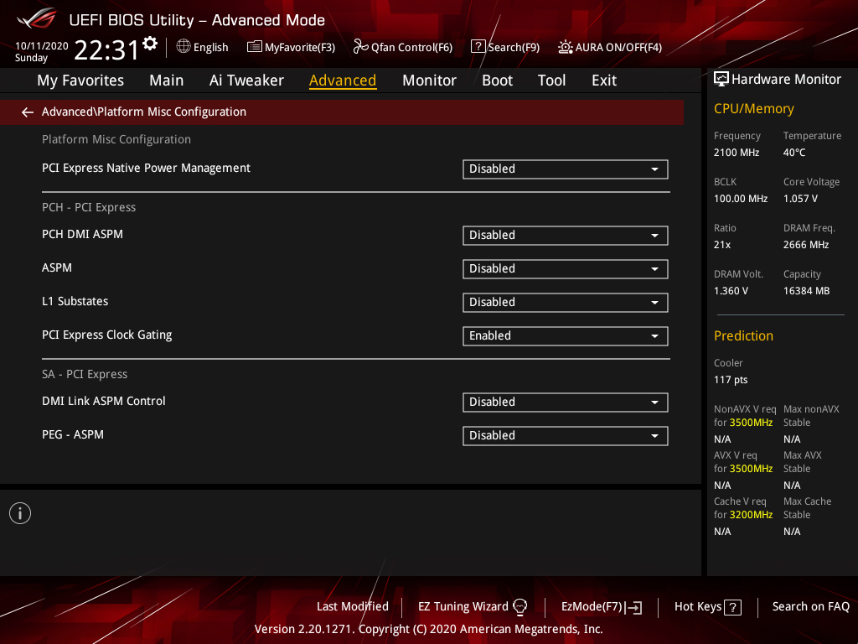Click the 40°C temperature value
The width and height of the screenshot is (858, 644).
[x=794, y=153]
